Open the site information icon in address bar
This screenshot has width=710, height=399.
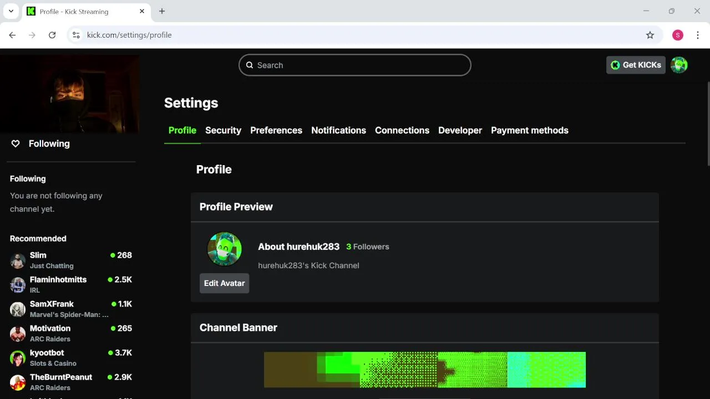click(77, 35)
